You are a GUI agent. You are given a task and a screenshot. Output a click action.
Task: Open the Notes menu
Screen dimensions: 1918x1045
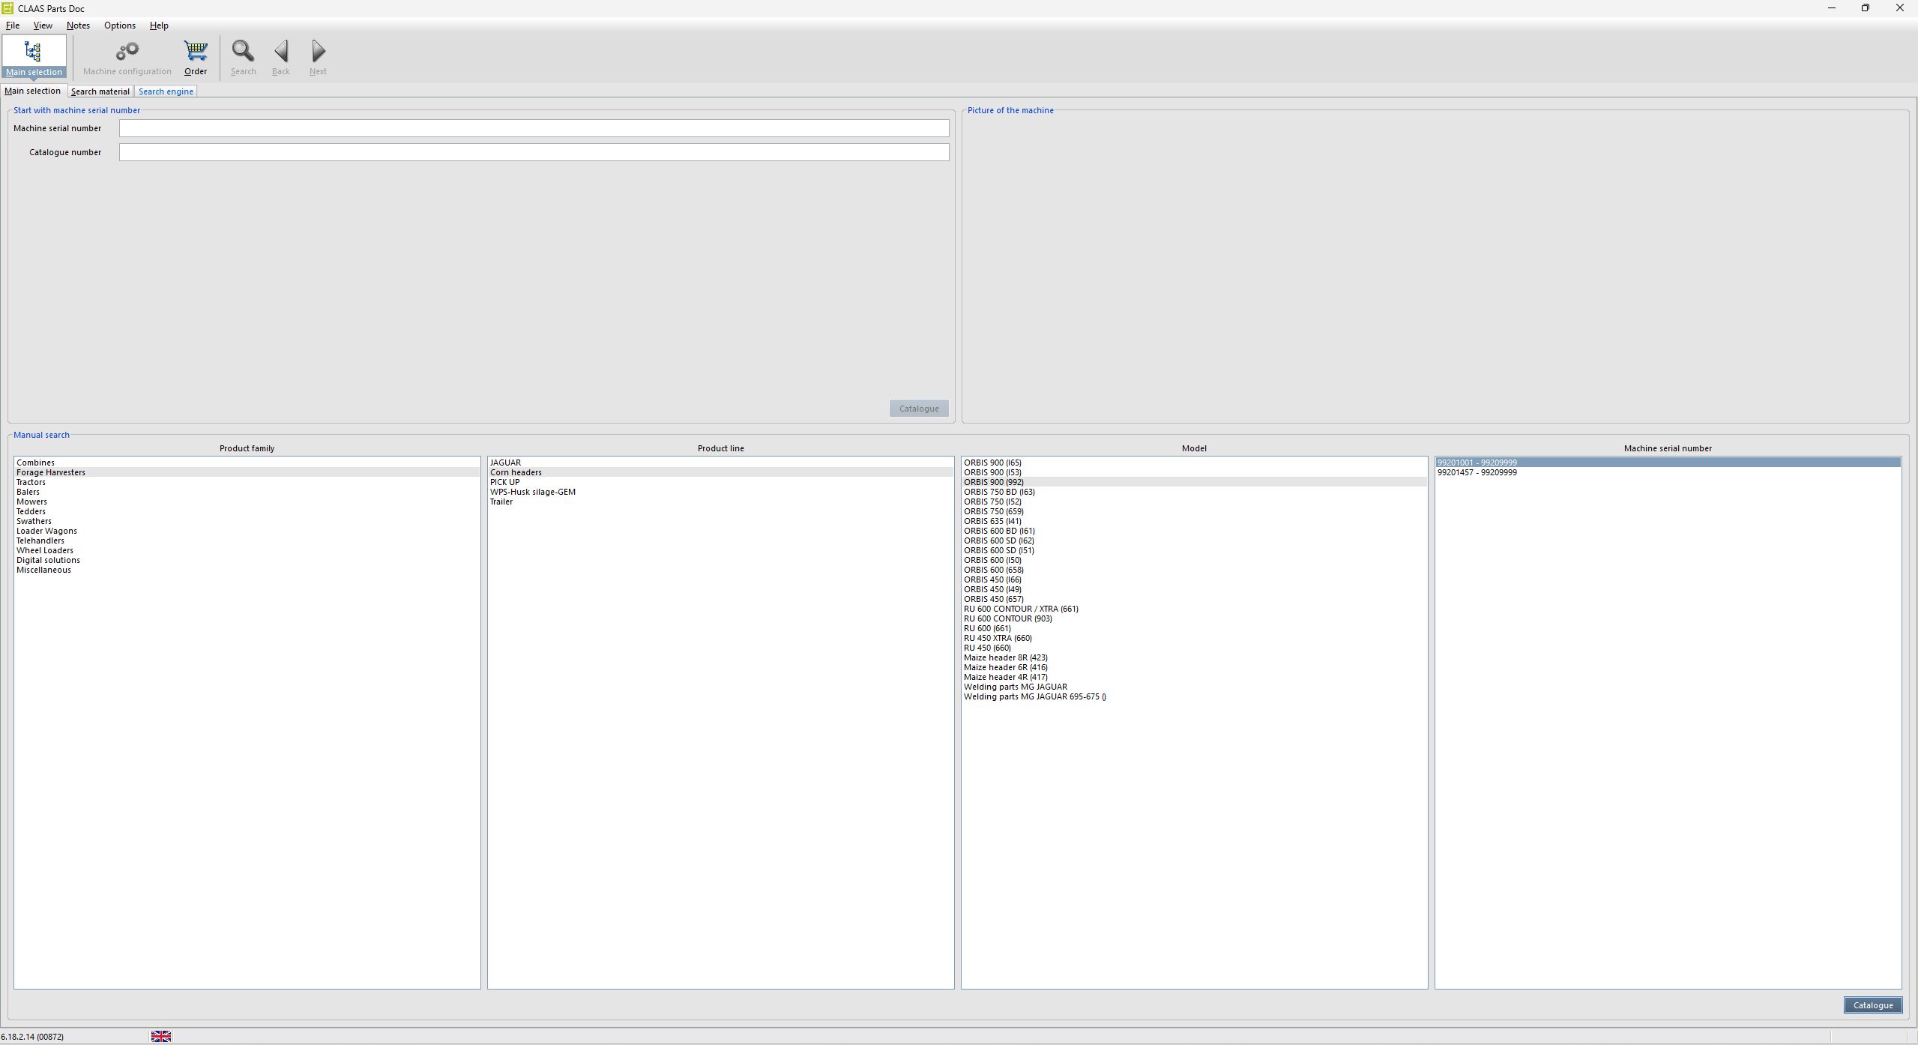(x=78, y=25)
